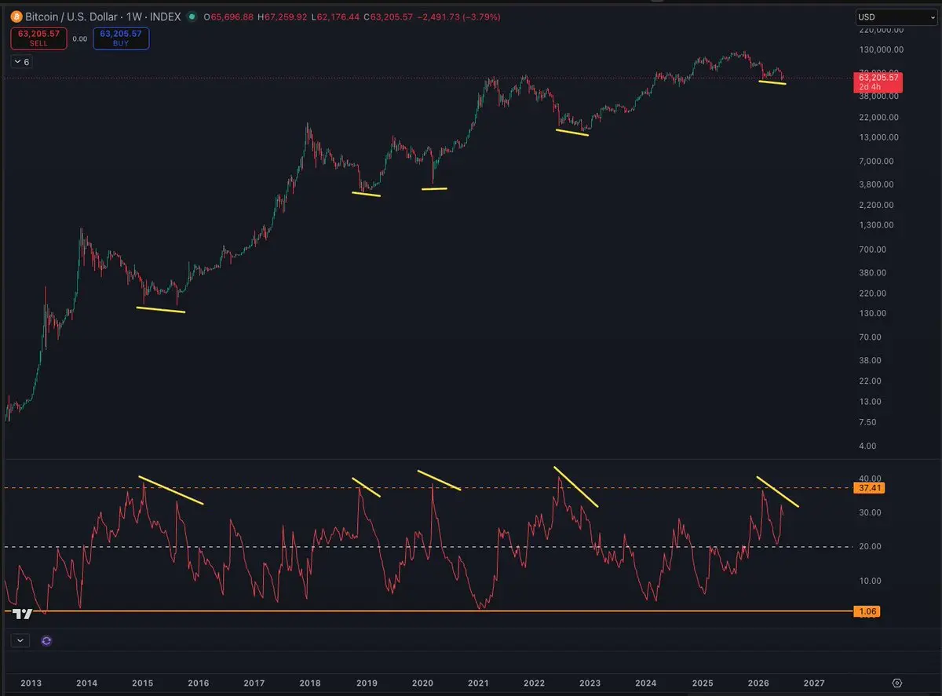Click the 2023 label on time axis
The image size is (942, 696).
click(590, 683)
